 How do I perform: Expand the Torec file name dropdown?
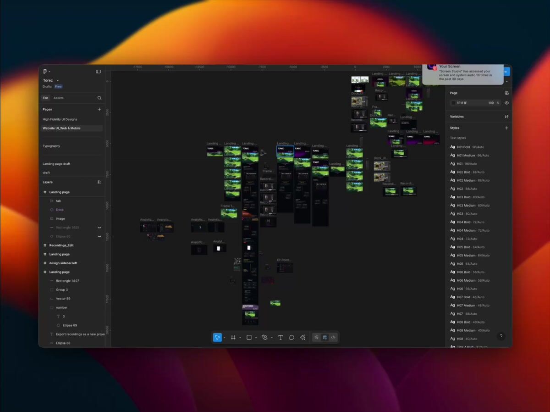58,81
